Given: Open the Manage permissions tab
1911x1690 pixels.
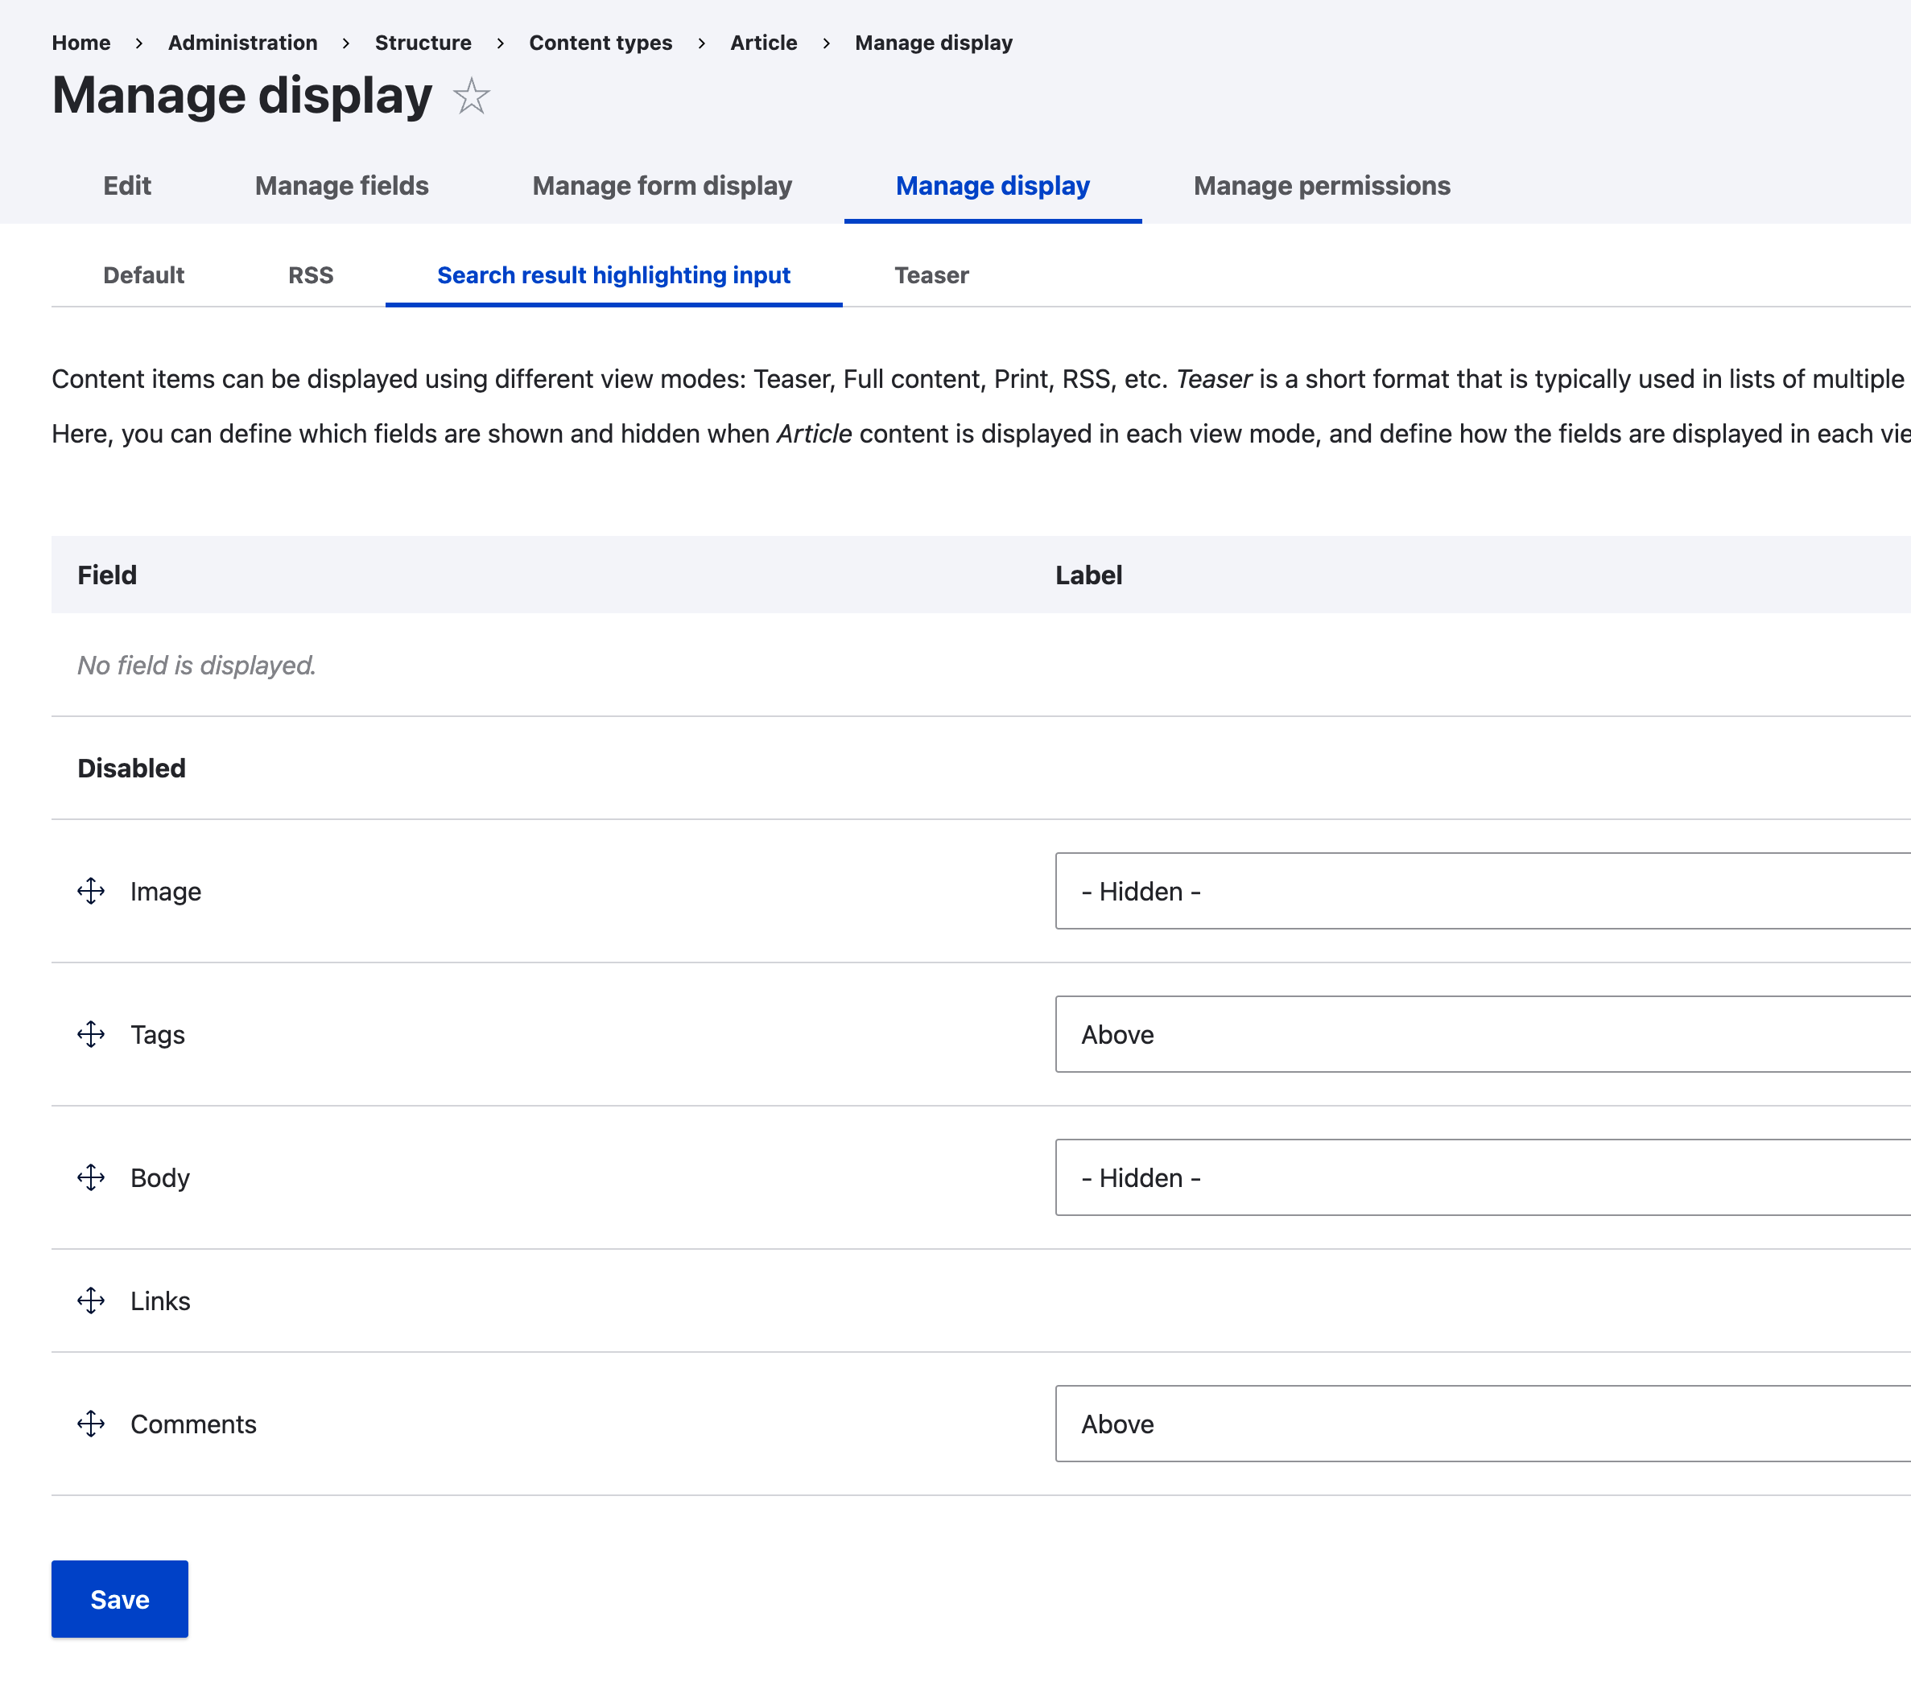Looking at the screenshot, I should pos(1321,186).
